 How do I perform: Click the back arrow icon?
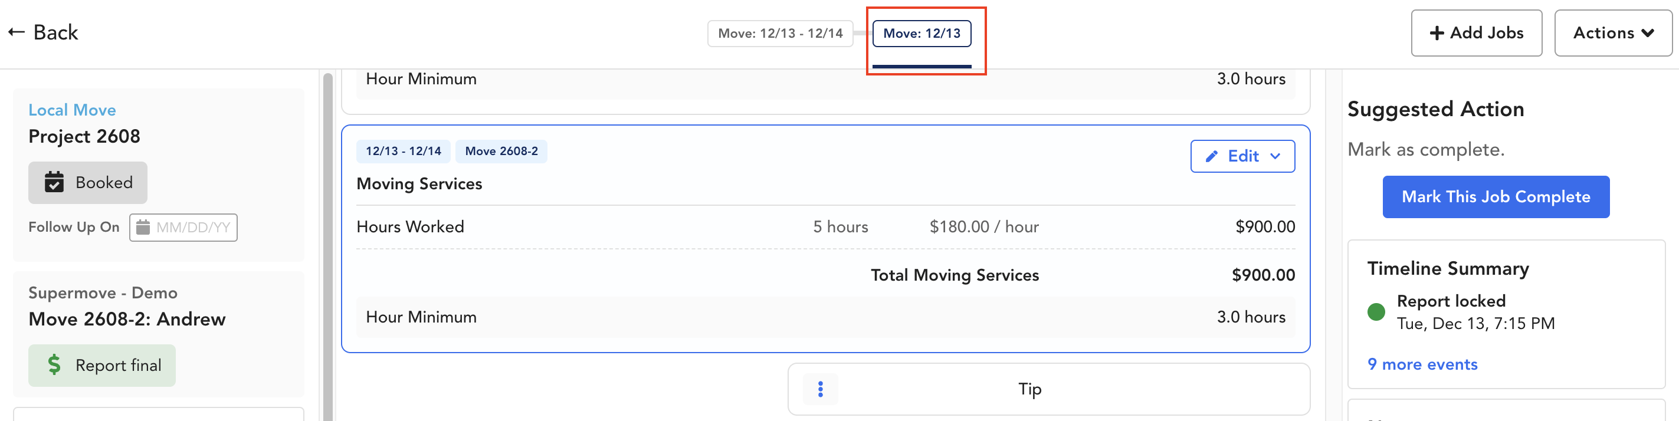(x=17, y=32)
